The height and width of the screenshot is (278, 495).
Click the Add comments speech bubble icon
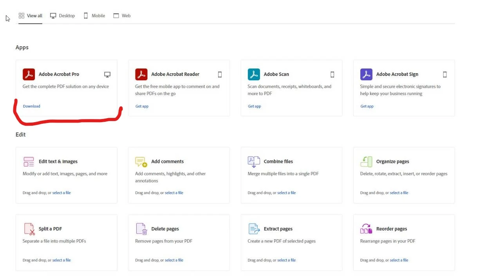141,162
